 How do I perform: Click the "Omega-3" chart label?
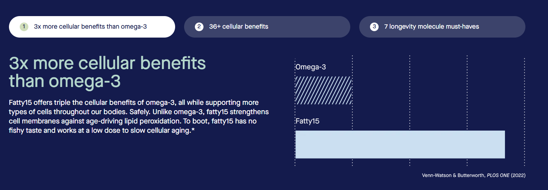tap(311, 67)
